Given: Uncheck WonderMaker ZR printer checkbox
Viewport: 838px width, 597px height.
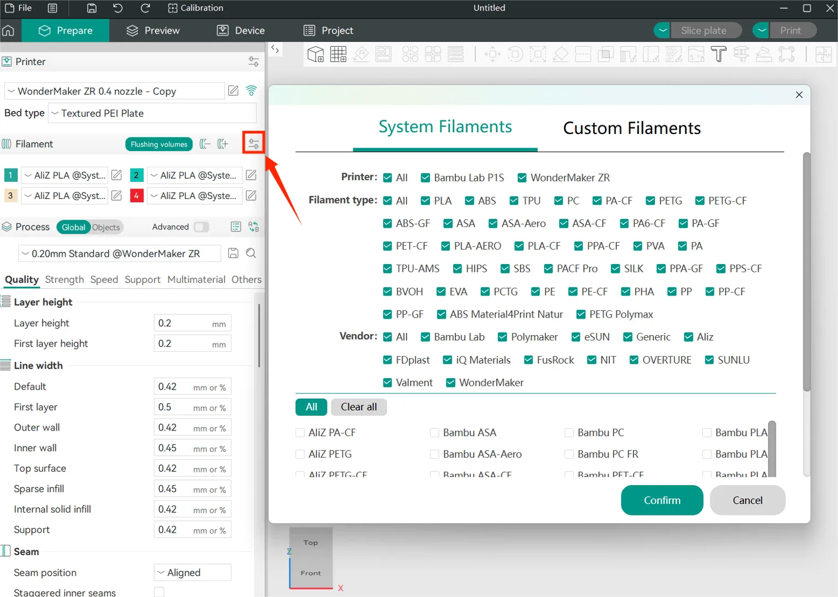Looking at the screenshot, I should (x=522, y=178).
